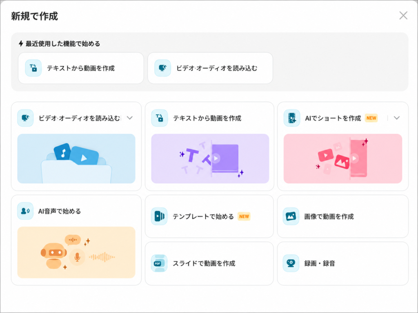Choose スライドで動画を作成 option label

click(x=204, y=264)
